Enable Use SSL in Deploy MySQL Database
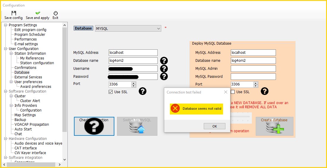Screen dimensions: 327x168 (233, 92)
